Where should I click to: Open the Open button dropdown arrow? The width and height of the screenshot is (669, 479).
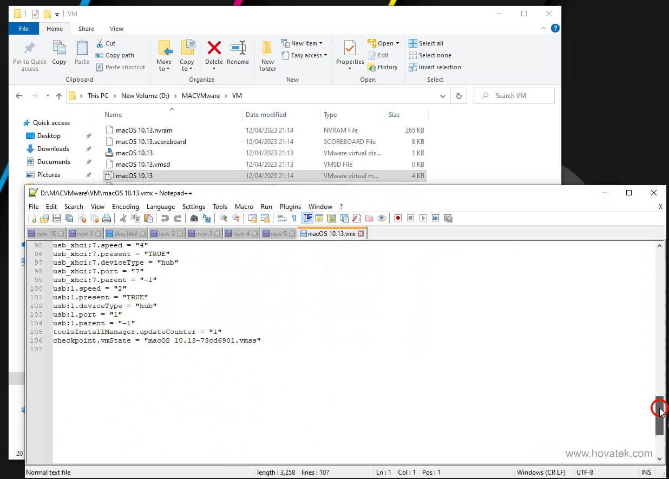coord(397,43)
